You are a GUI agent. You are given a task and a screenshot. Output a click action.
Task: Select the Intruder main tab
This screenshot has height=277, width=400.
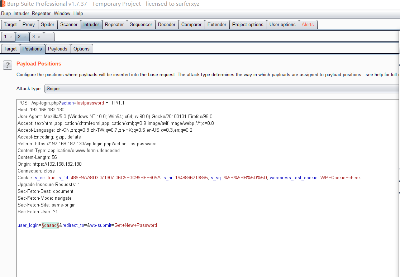tap(91, 24)
